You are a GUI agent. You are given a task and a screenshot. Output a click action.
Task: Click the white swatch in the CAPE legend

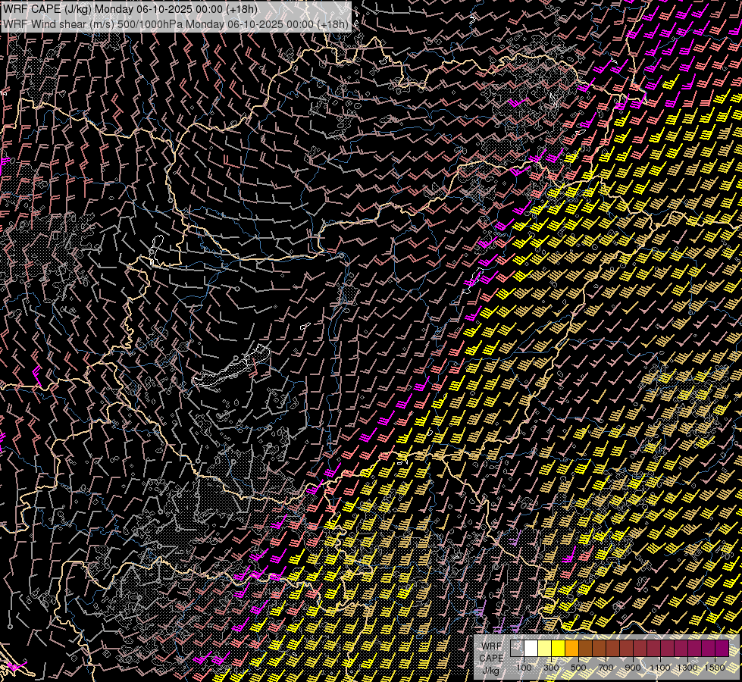click(531, 648)
